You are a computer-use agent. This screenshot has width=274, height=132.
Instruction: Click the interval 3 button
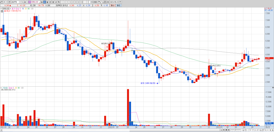tap(65, 2)
